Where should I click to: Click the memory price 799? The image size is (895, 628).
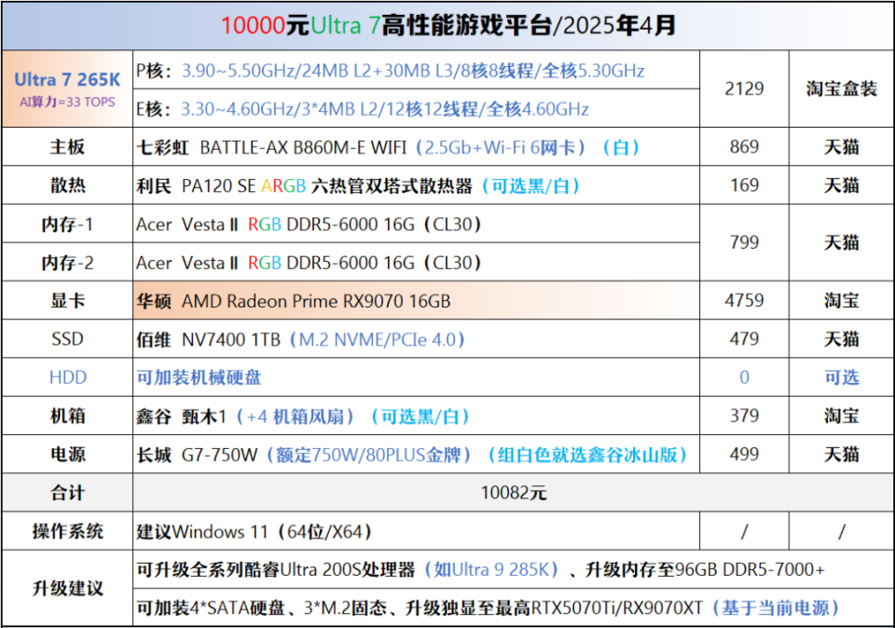click(x=744, y=242)
